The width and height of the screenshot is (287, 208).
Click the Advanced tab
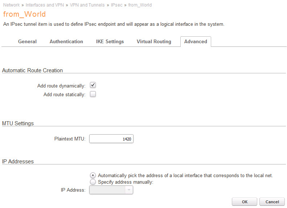(196, 42)
